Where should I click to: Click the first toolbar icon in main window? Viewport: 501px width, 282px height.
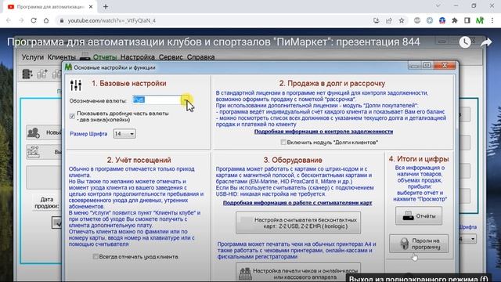point(27,74)
